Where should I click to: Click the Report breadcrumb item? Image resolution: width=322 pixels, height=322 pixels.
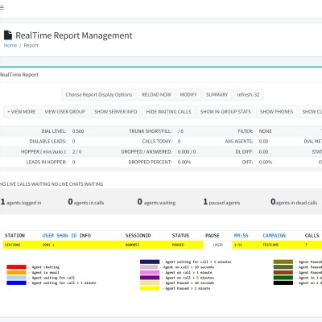[x=31, y=45]
